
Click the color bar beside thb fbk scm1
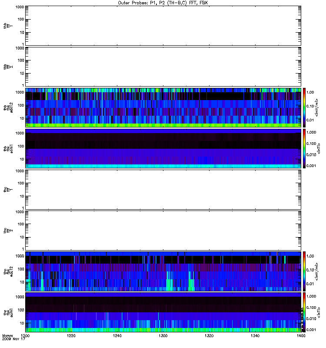point(304,148)
